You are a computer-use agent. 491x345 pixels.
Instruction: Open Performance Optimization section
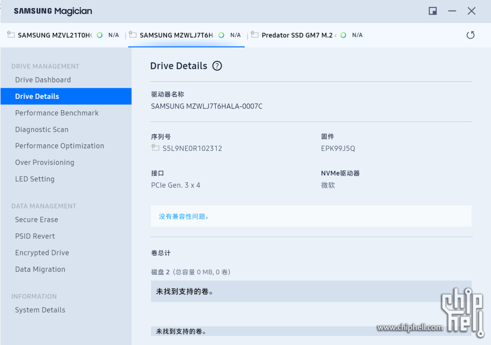pos(60,146)
